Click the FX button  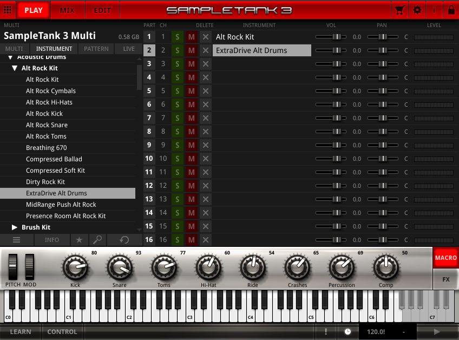pos(445,279)
